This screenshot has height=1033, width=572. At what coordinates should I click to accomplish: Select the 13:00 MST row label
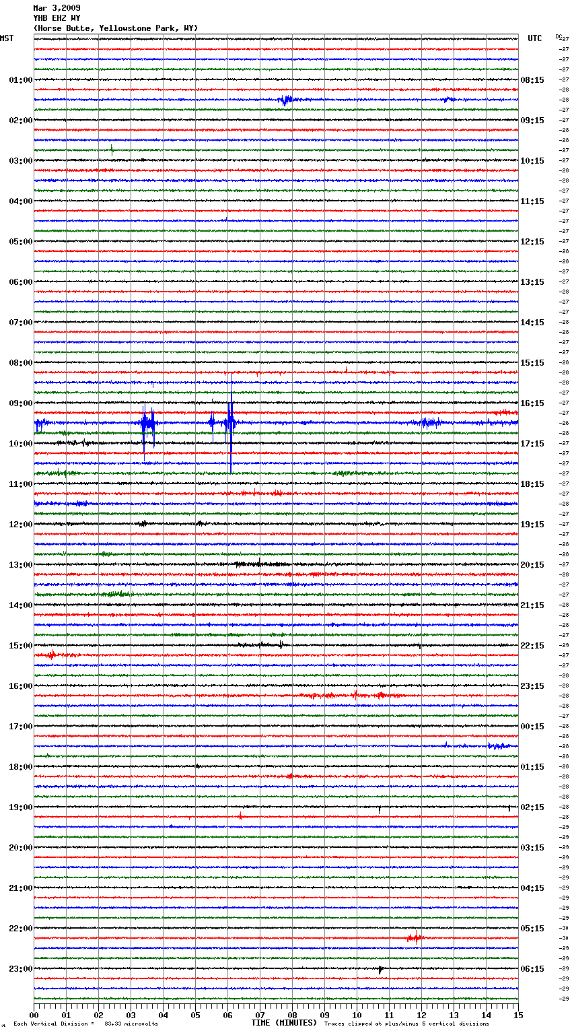click(x=21, y=565)
